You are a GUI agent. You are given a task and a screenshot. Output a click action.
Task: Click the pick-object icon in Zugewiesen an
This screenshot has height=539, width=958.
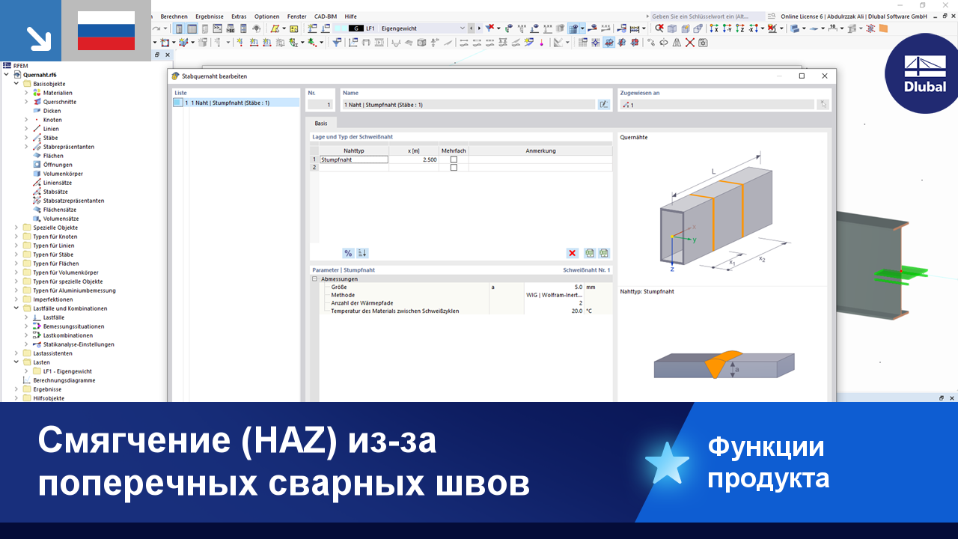click(823, 105)
